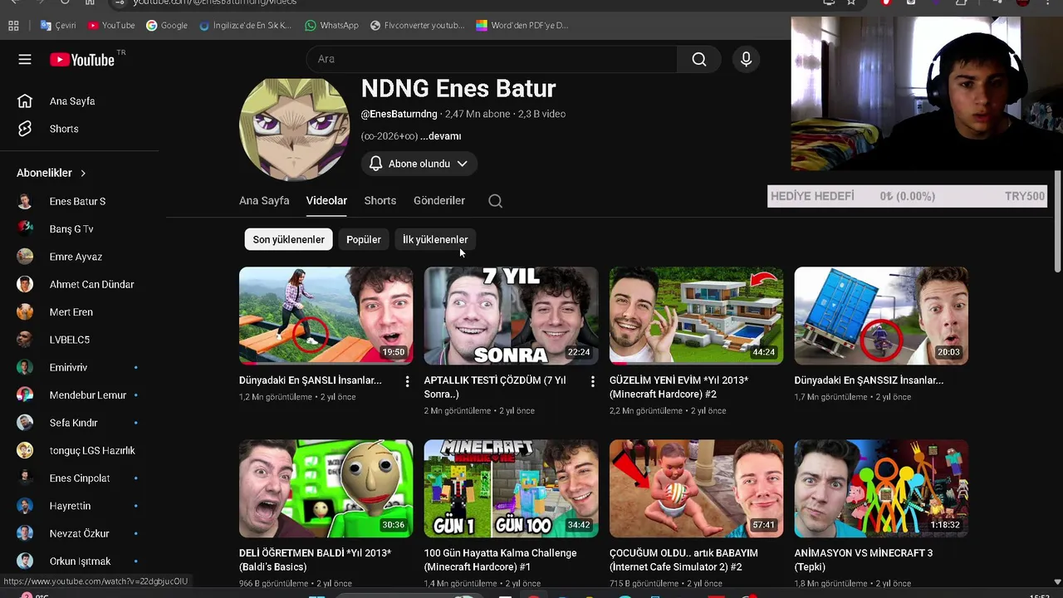Open Orkun Işıtmak channel in subscriptions
This screenshot has width=1063, height=598.
79,561
